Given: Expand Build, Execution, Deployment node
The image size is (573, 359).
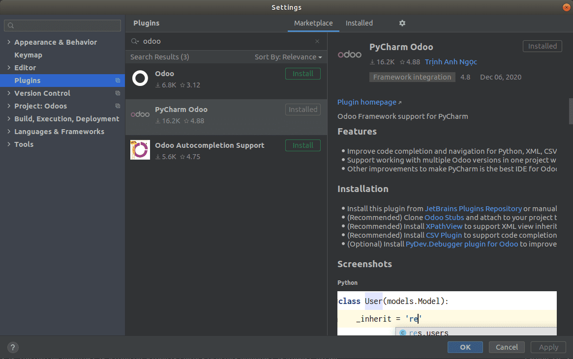Looking at the screenshot, I should click(9, 118).
